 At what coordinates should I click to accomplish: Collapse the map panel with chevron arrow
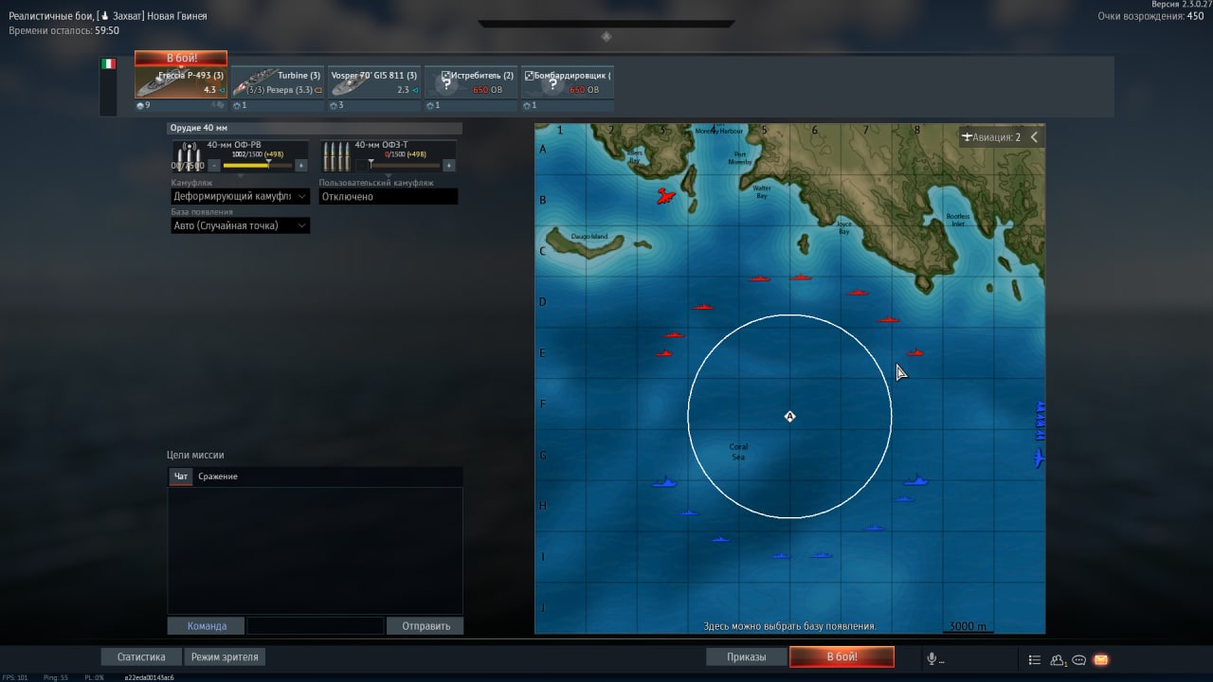coord(1034,137)
